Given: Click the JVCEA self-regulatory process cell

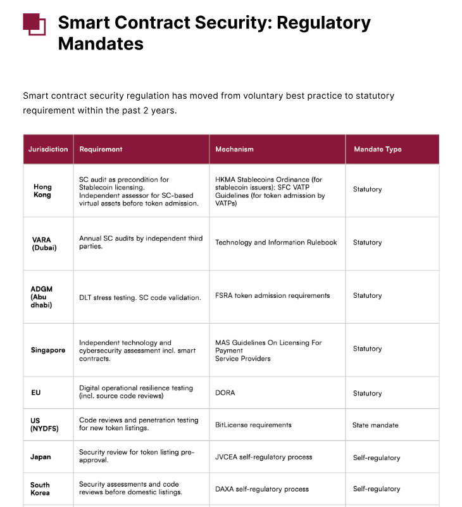Looking at the screenshot, I should pyautogui.click(x=263, y=457).
